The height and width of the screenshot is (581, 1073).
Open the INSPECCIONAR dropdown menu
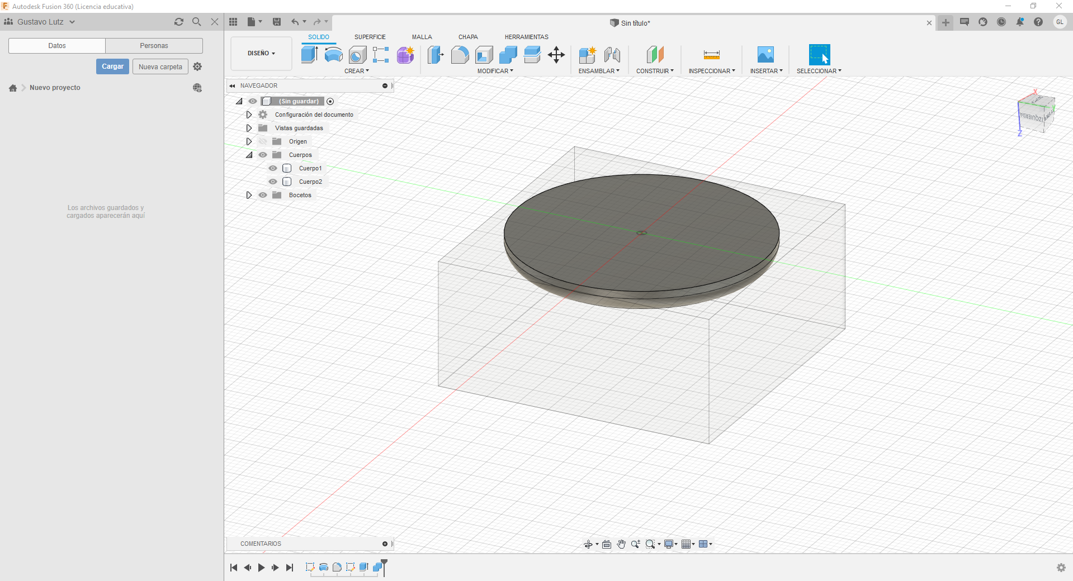[712, 71]
